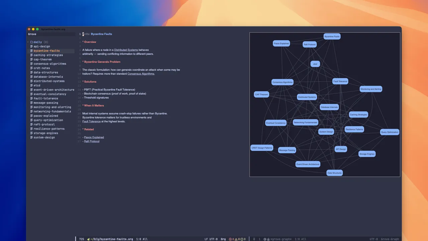
Task: Follow the Consensus Algorithms link in text
Action: tap(141, 74)
